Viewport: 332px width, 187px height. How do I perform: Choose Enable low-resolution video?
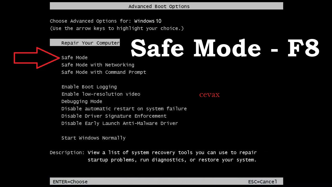101,94
